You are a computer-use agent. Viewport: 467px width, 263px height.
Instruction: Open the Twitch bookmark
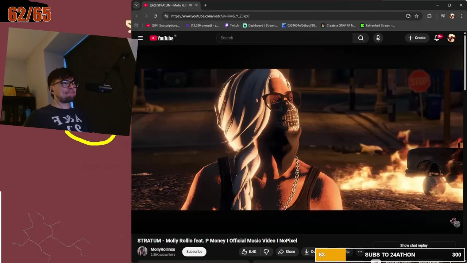(232, 26)
